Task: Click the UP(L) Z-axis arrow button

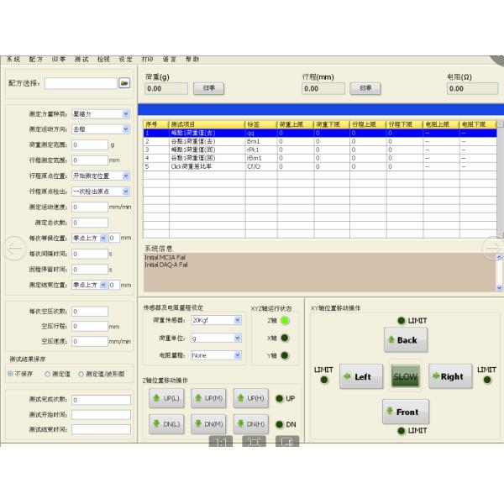Action: [x=164, y=398]
